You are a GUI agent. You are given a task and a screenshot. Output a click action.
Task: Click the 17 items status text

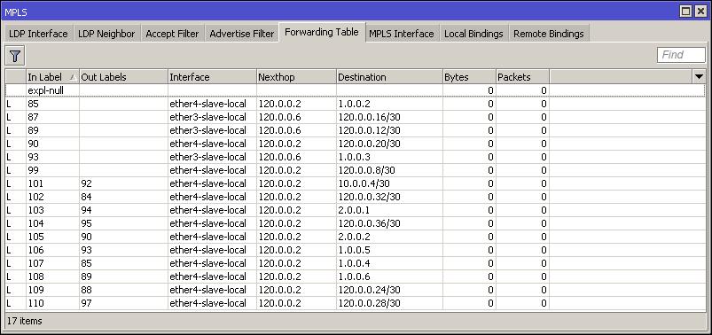click(25, 321)
